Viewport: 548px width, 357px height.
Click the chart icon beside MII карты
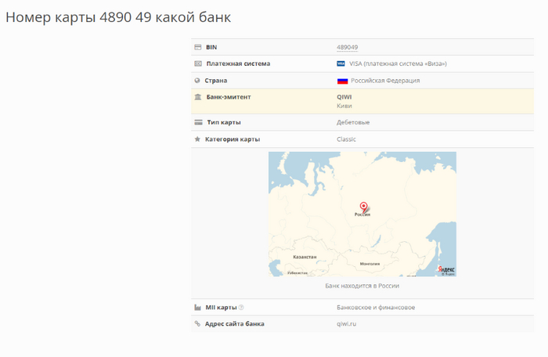pos(198,307)
